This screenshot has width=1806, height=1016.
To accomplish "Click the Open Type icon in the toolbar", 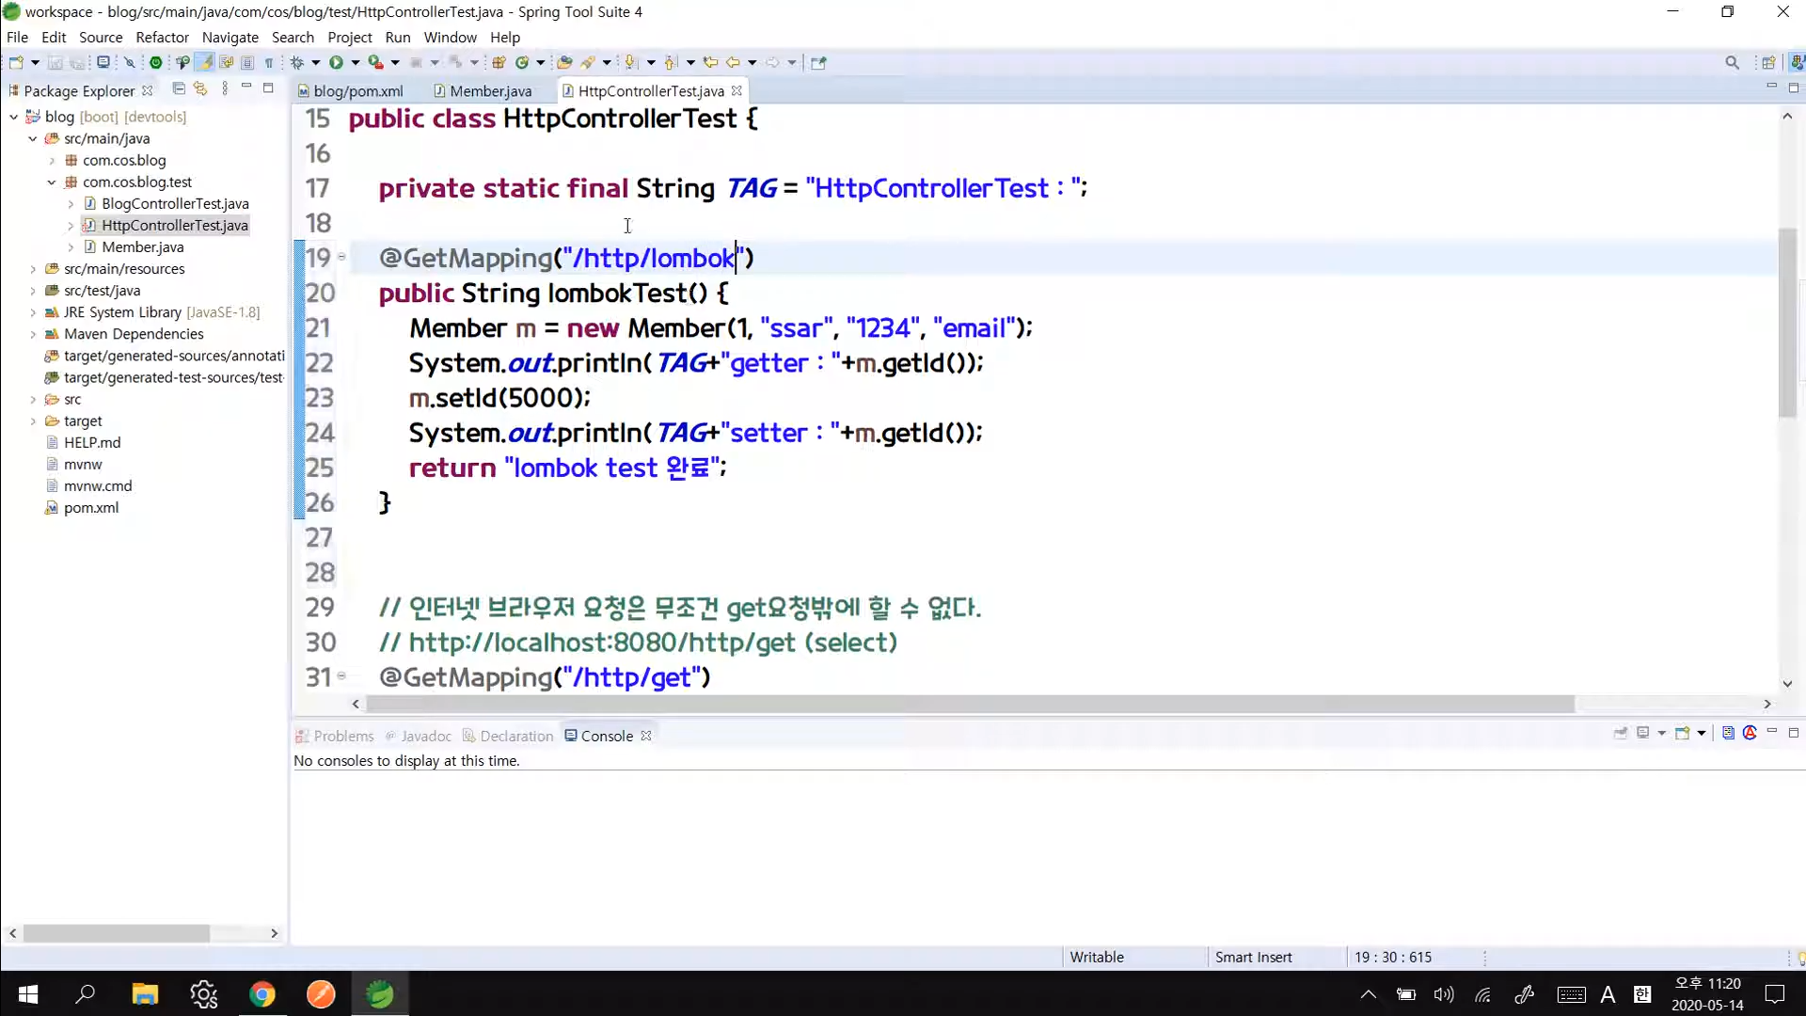I will point(564,62).
